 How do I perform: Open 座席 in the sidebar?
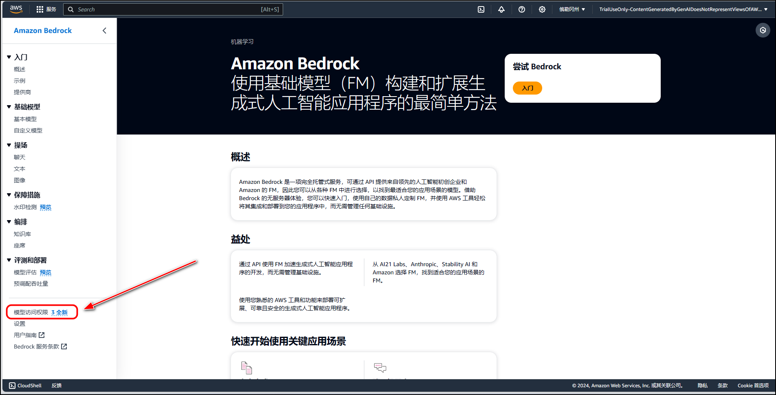[20, 245]
